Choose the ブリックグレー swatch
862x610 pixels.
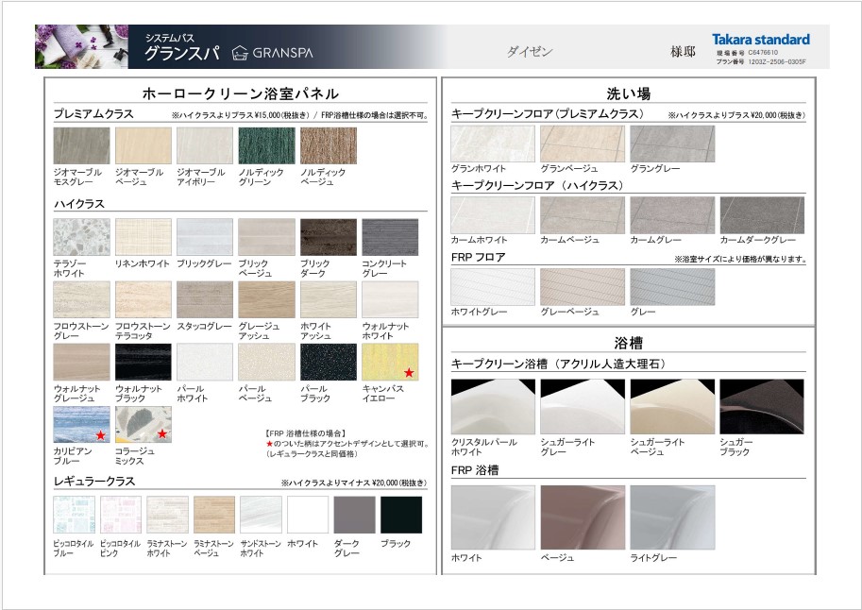(205, 237)
